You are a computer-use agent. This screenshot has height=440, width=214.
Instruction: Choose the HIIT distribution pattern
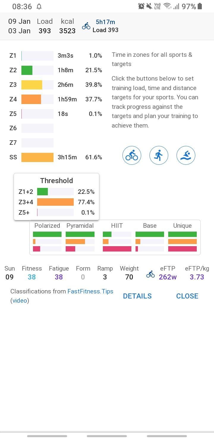coord(117,238)
